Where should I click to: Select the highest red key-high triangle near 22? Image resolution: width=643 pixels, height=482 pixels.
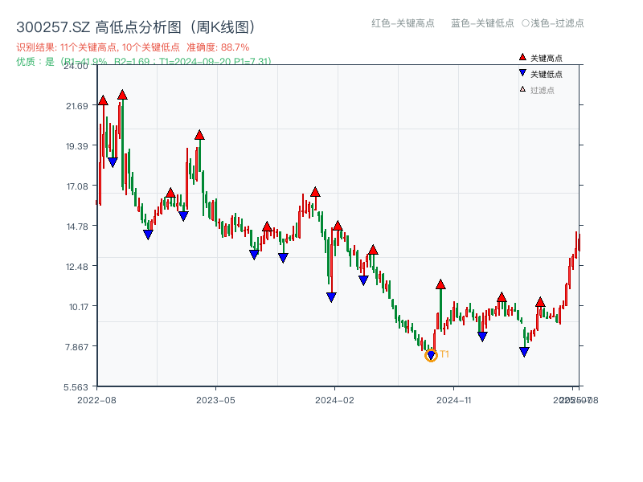pyautogui.click(x=122, y=95)
